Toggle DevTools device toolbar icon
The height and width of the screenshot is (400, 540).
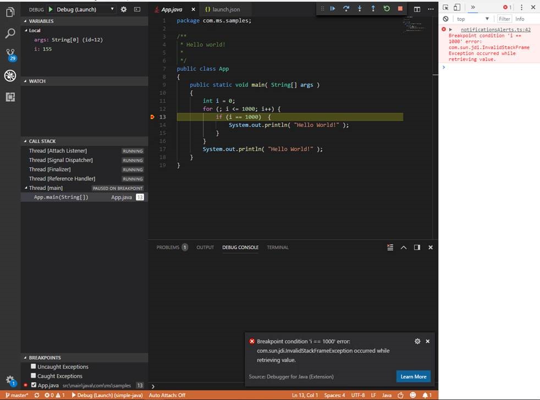[457, 7]
